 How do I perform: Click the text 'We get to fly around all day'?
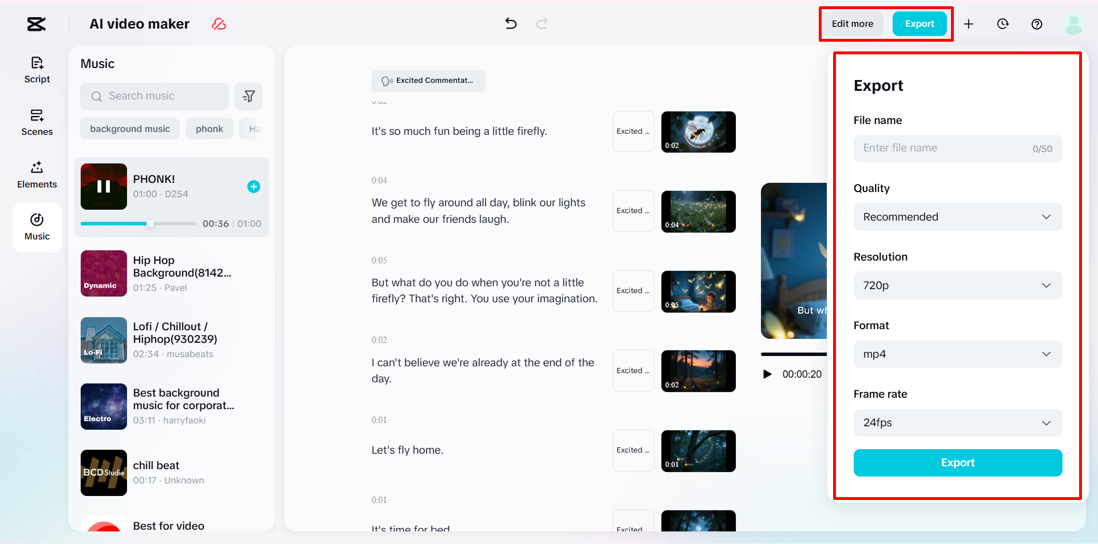coord(439,203)
